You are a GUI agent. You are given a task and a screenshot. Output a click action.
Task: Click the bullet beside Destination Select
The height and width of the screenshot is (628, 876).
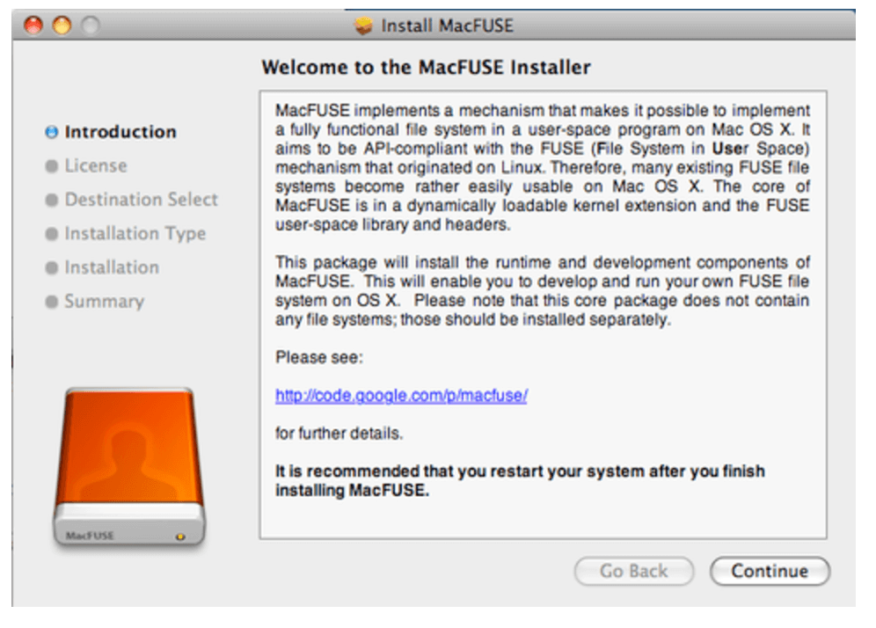tap(51, 200)
